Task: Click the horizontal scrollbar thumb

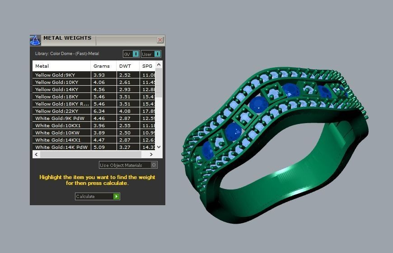Action: (x=91, y=154)
